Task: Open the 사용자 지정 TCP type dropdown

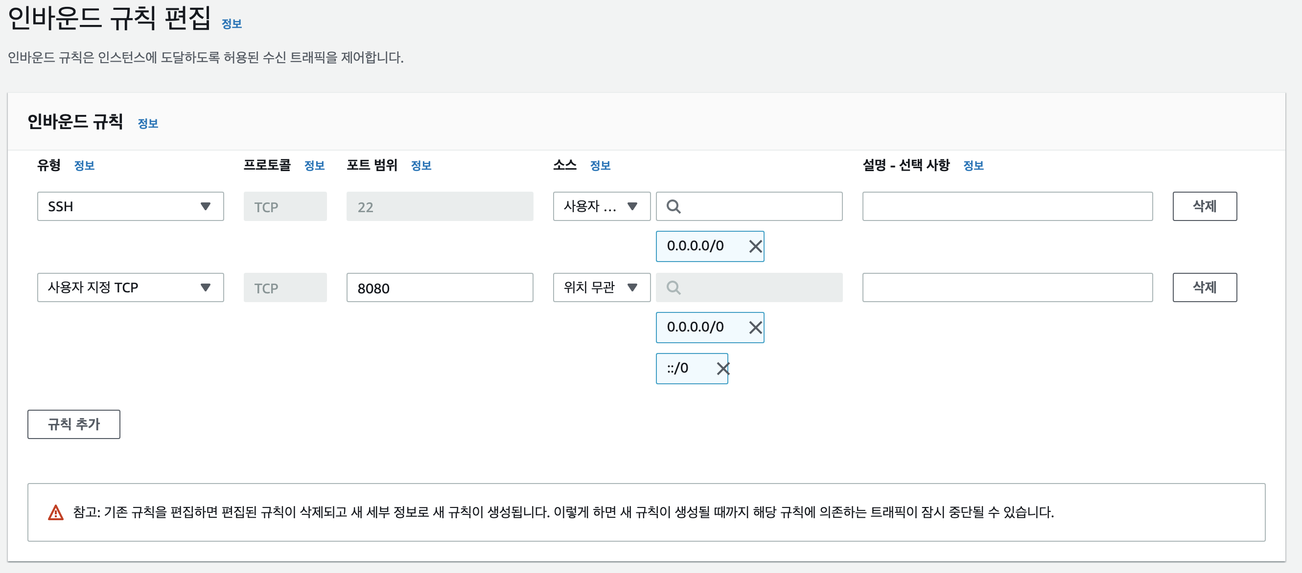Action: pos(130,288)
